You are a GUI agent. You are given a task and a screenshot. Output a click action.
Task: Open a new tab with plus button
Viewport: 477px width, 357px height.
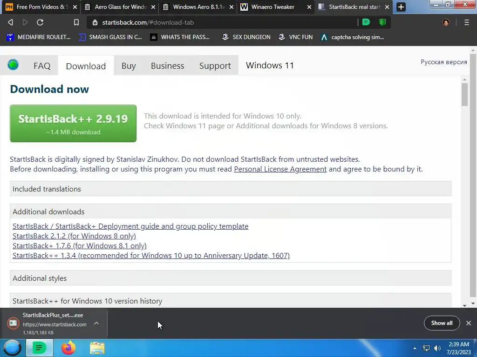[401, 7]
